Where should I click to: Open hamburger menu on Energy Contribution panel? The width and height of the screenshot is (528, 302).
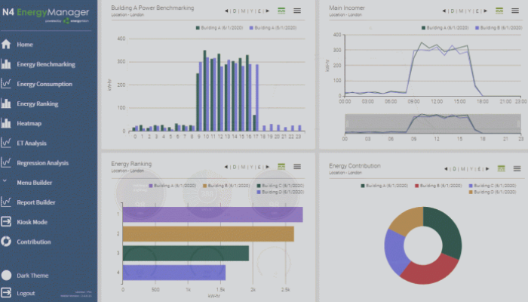pyautogui.click(x=517, y=169)
